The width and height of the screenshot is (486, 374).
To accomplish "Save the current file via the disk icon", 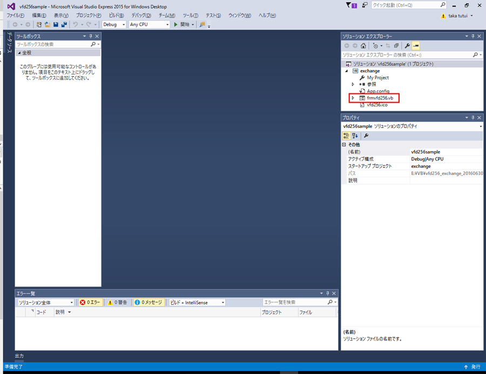I will [x=56, y=24].
